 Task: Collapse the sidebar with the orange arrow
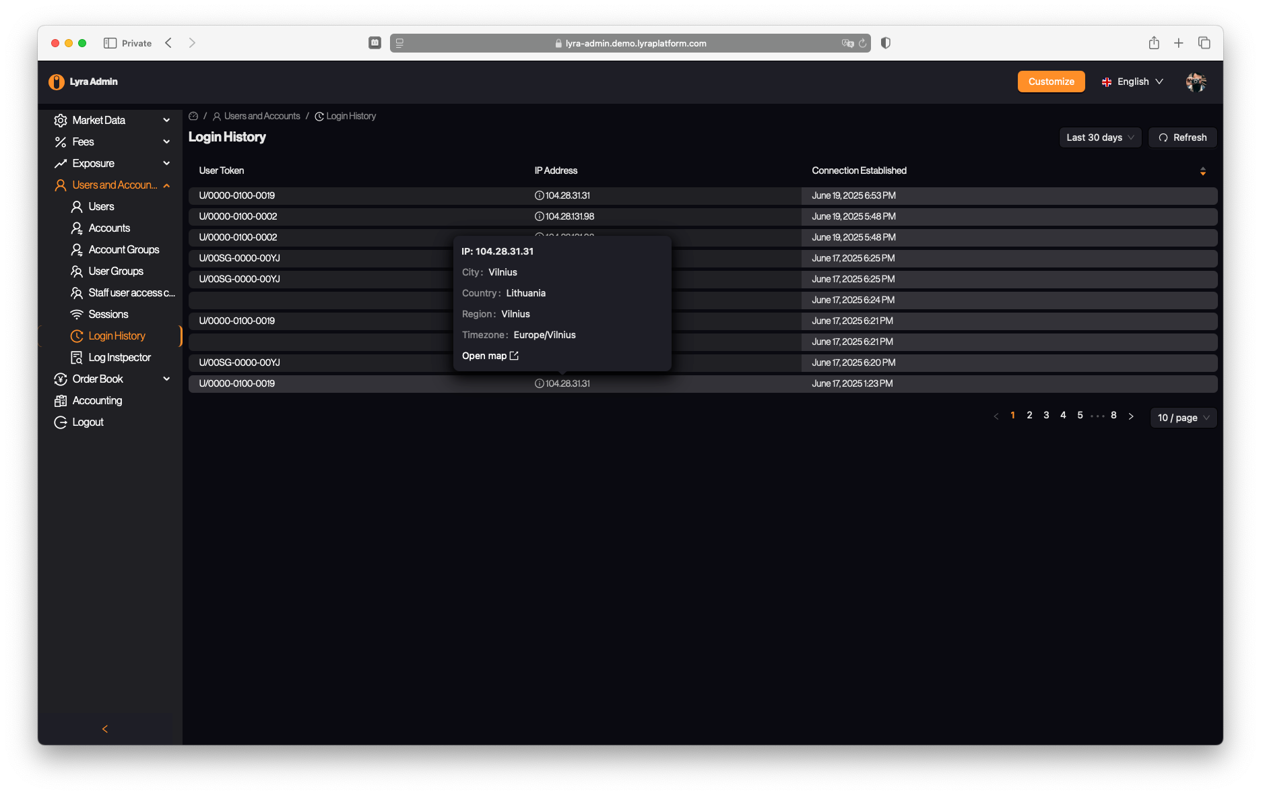pyautogui.click(x=105, y=728)
